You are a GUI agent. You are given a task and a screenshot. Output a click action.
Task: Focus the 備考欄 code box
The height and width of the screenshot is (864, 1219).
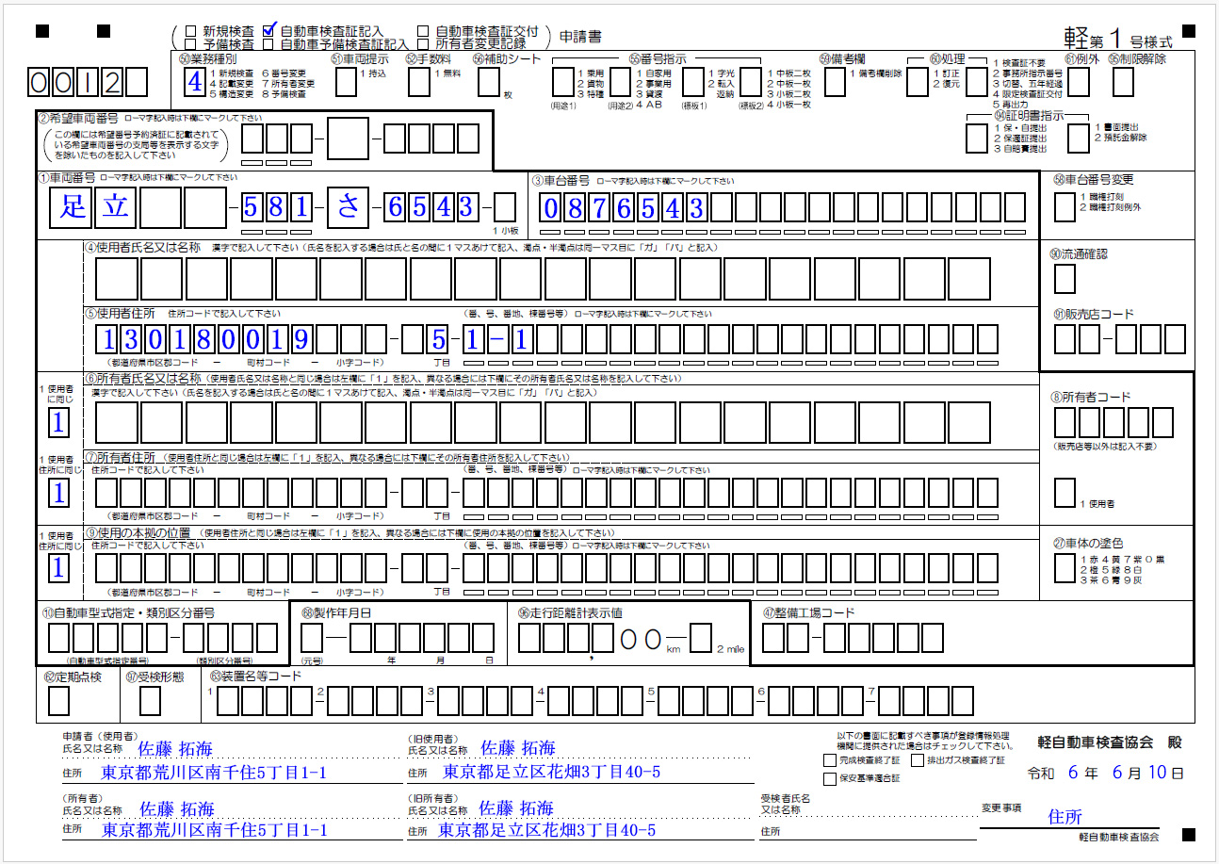[834, 83]
